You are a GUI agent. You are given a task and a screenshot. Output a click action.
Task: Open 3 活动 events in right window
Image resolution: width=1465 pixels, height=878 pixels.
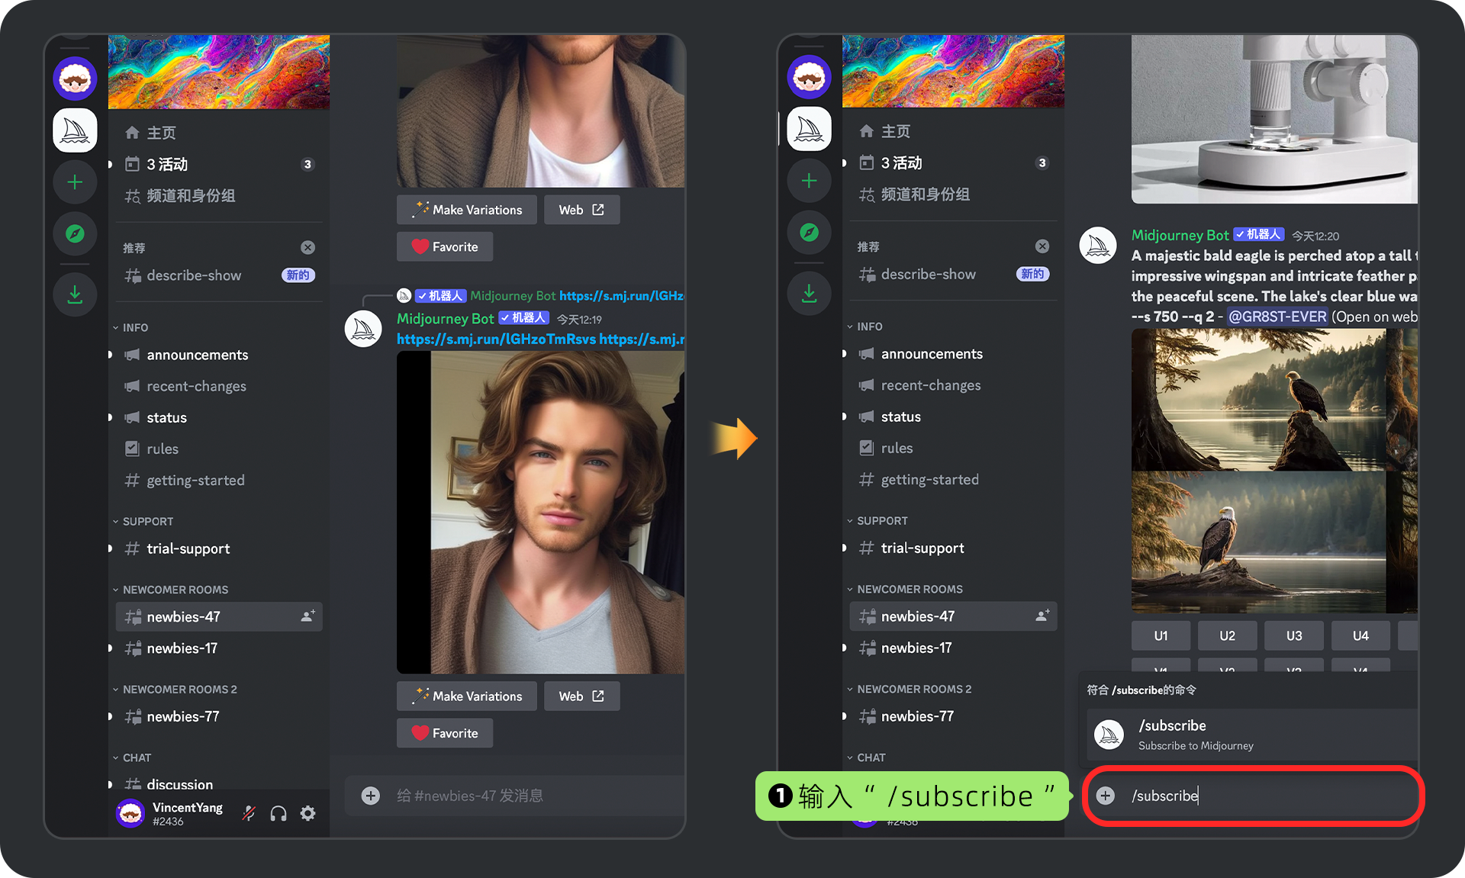pyautogui.click(x=953, y=162)
